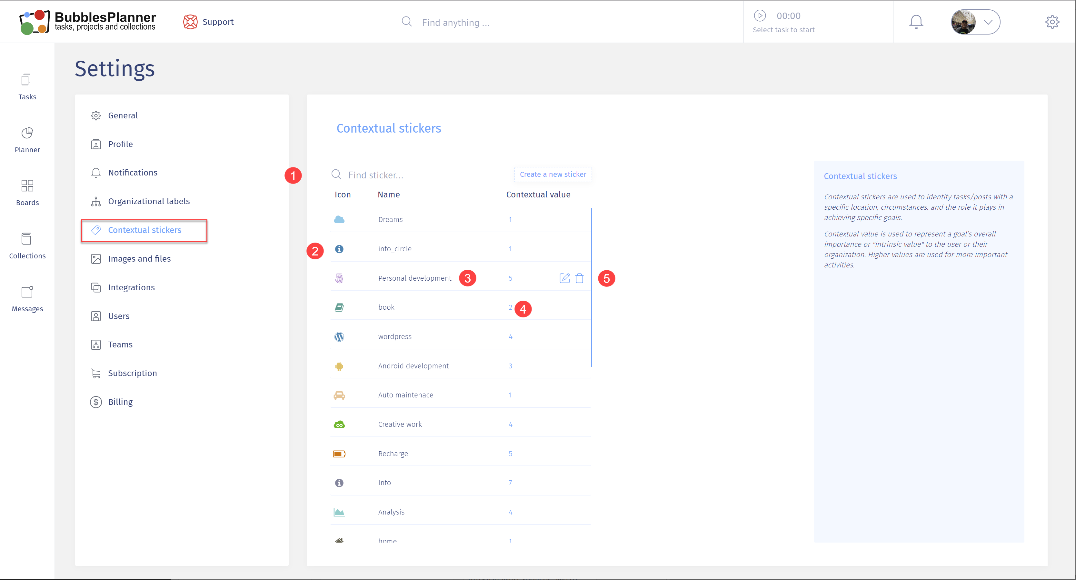Open the Boards sidebar section
1076x580 pixels.
[x=27, y=193]
